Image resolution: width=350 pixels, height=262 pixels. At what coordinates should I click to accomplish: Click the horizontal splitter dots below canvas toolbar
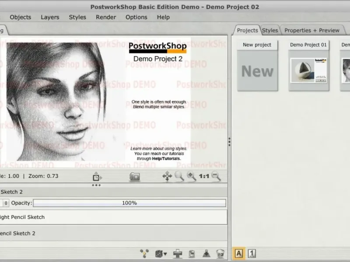click(x=96, y=185)
